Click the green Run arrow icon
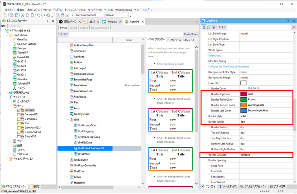Screen dimensions: 297x194 click(72, 15)
